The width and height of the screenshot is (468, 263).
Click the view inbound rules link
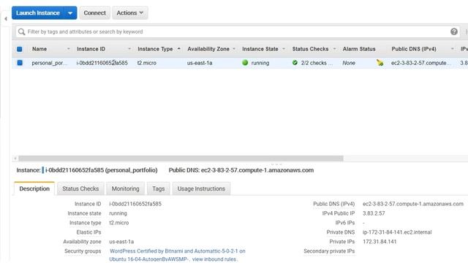(214, 259)
